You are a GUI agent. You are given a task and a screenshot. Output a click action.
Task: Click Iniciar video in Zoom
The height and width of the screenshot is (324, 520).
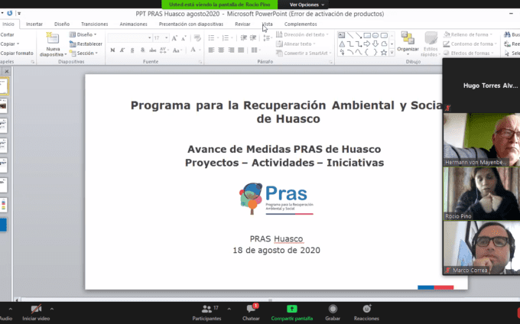[x=36, y=313]
